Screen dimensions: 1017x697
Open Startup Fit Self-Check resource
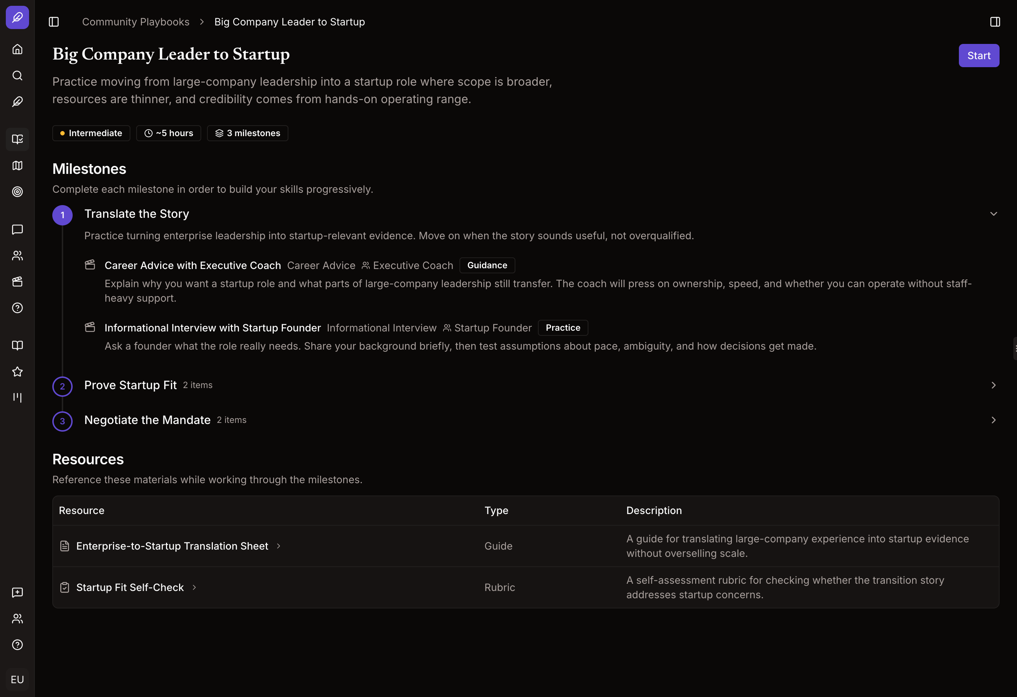[x=130, y=588]
